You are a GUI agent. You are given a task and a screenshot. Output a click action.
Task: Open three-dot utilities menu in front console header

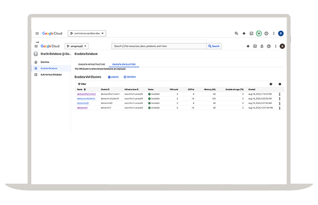tap(276, 46)
